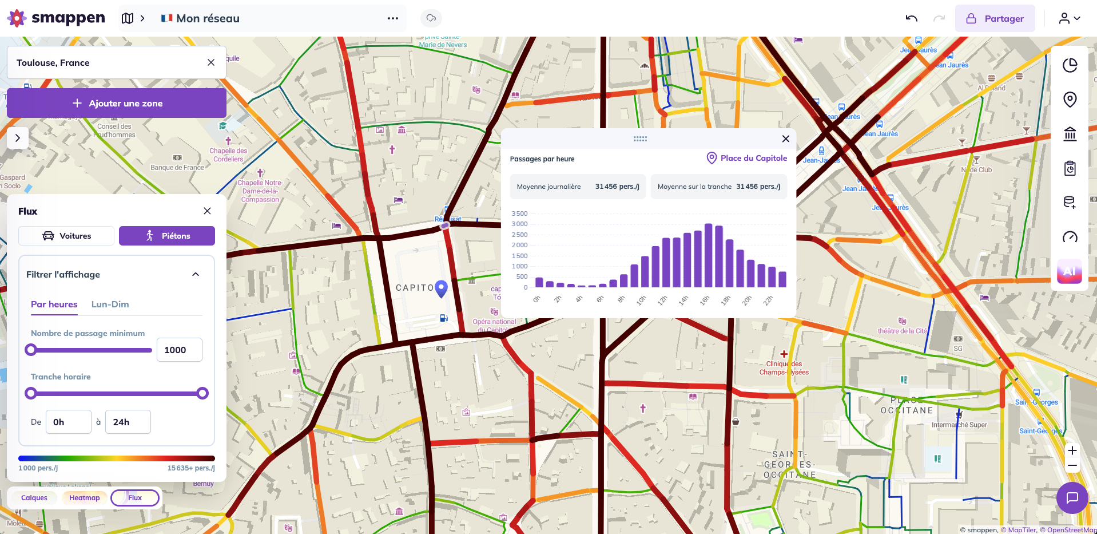The width and height of the screenshot is (1097, 534).
Task: Click the Capitole map pin marker
Action: coord(441,289)
